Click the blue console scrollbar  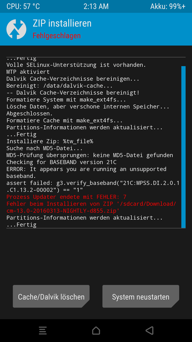click(x=183, y=147)
